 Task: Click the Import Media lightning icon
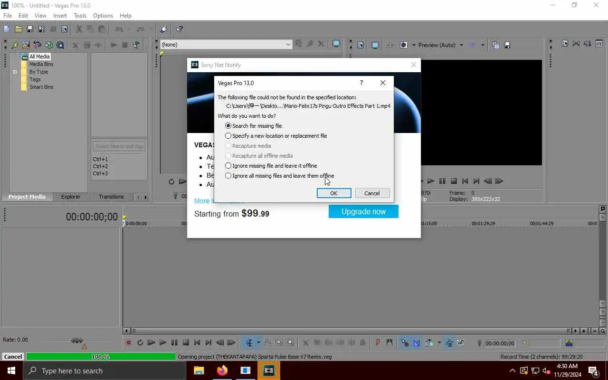click(14, 45)
